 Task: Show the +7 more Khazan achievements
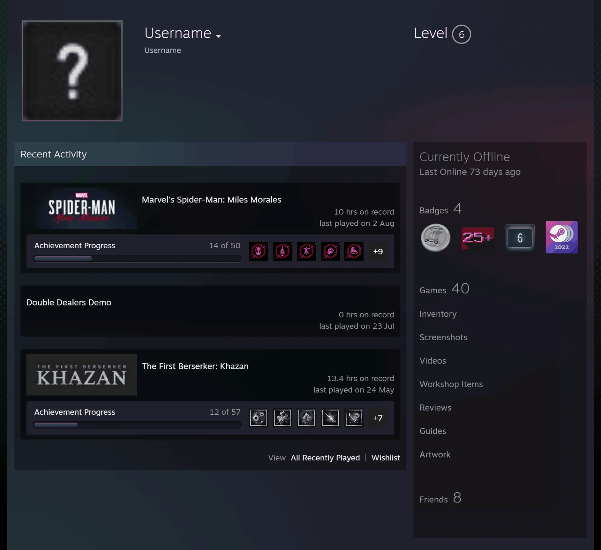point(378,418)
